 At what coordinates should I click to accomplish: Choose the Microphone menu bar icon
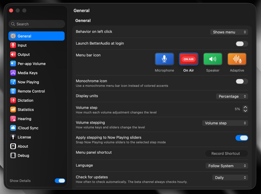[164, 59]
